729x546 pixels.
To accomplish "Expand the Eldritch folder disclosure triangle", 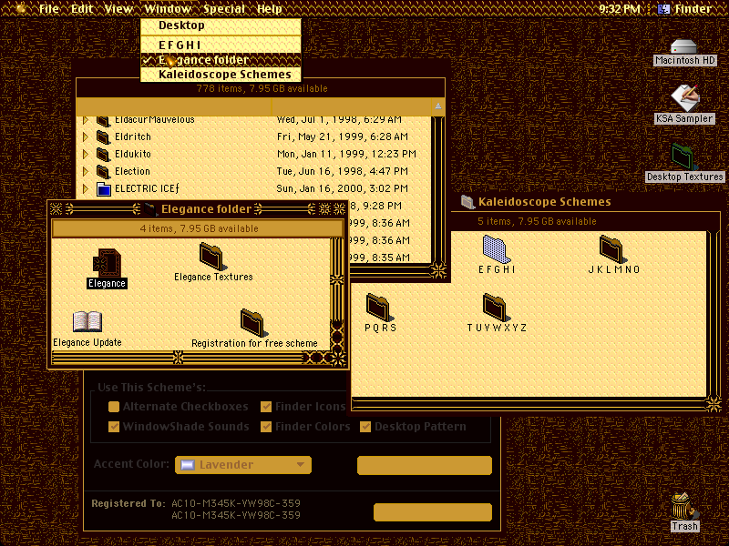I will 85,137.
